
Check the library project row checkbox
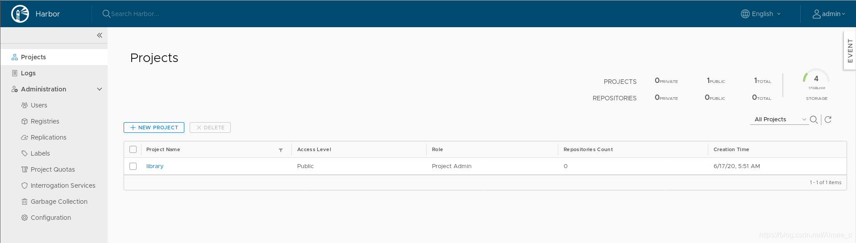pyautogui.click(x=133, y=166)
